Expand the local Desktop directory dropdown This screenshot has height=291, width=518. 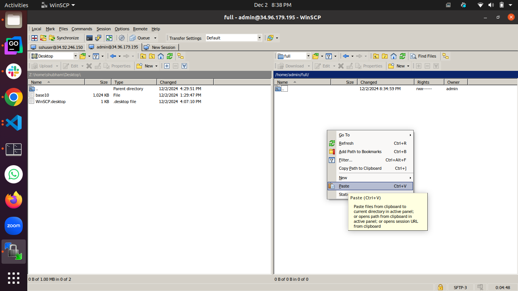pyautogui.click(x=75, y=56)
